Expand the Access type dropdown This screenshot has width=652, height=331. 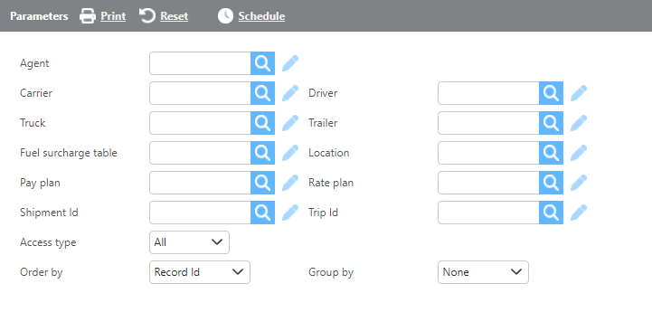pos(189,242)
